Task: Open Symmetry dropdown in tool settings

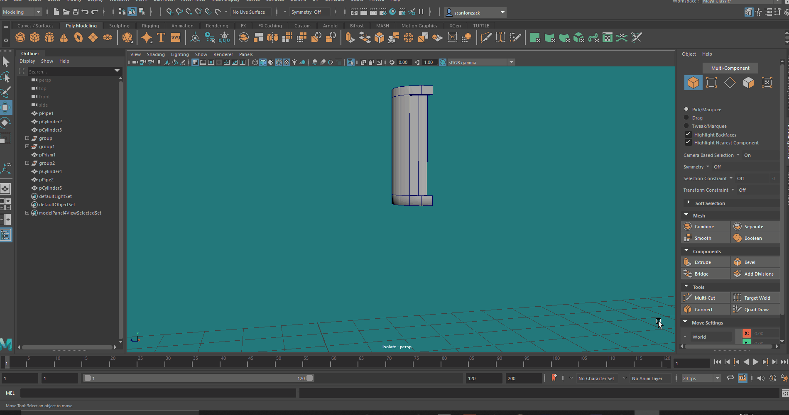Action: click(708, 167)
